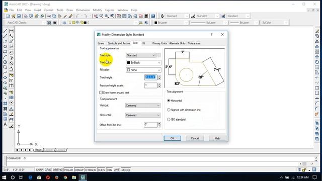The image size is (322, 181).
Task: Select the Circle draw tool
Action: point(6,62)
